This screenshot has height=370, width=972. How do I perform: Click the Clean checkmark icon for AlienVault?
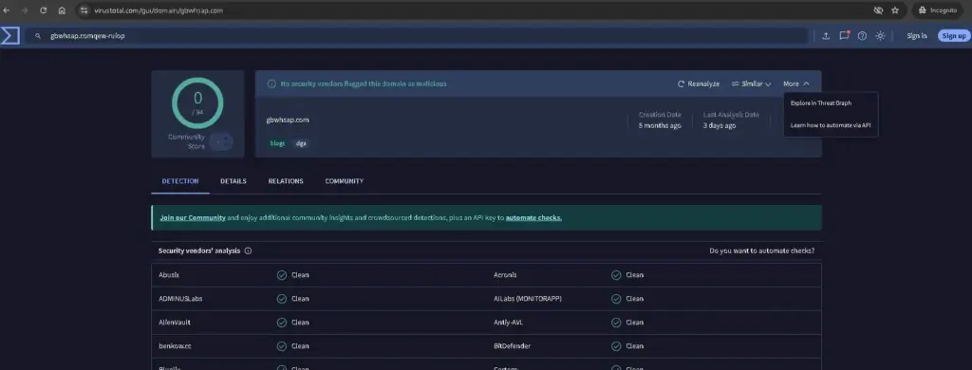(x=281, y=323)
